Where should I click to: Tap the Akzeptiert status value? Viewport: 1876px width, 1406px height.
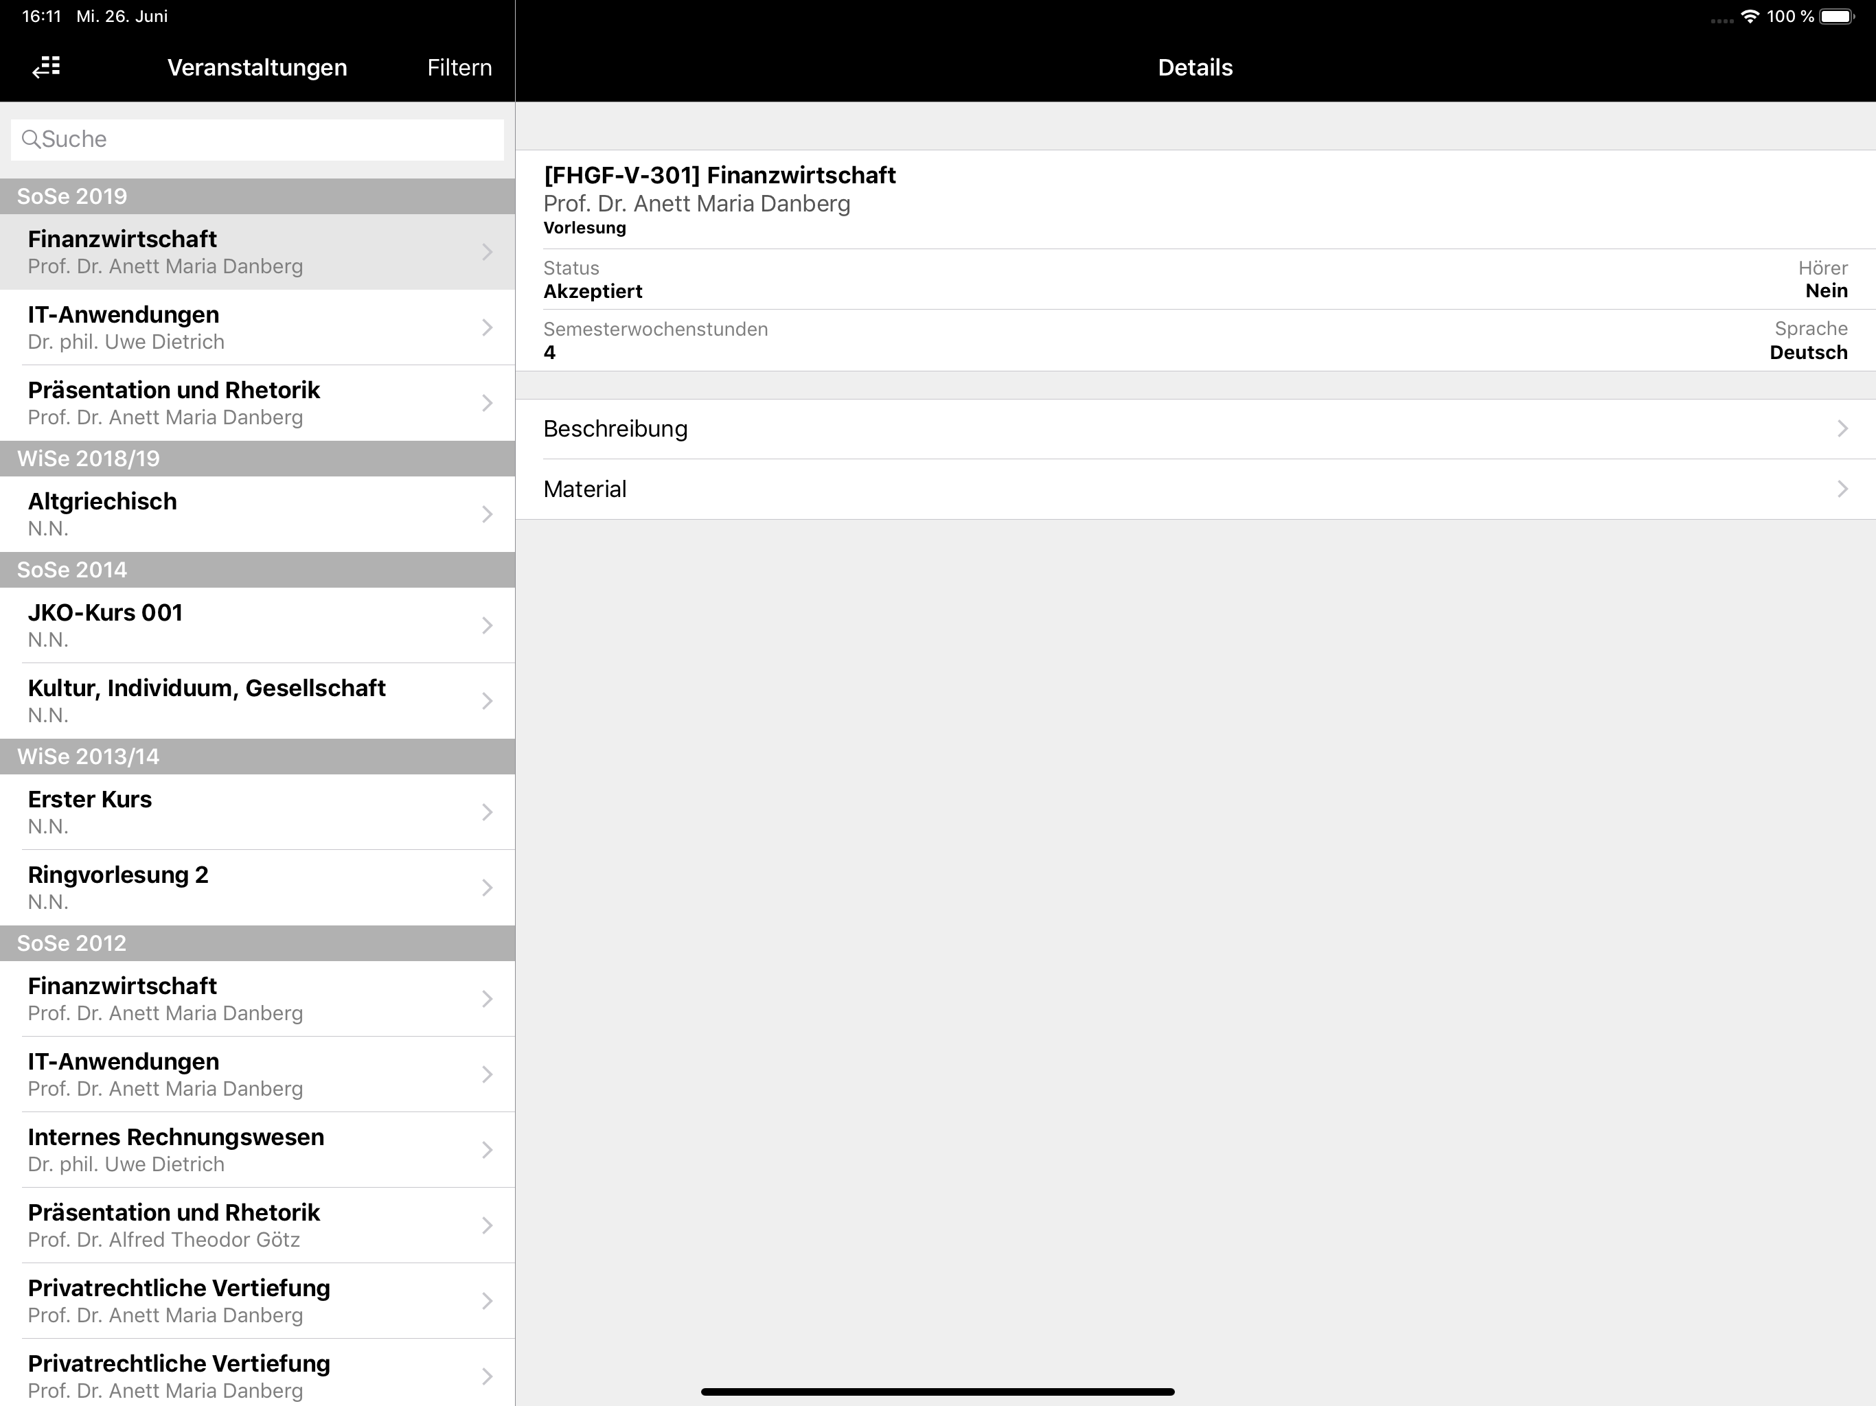593,291
